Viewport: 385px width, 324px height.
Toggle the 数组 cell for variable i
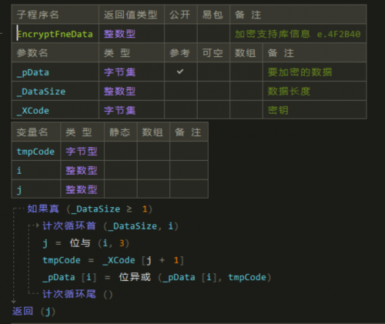(153, 170)
